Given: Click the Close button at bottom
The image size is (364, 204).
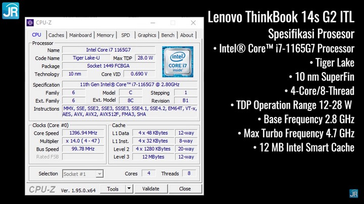Looking at the screenshot, I should tap(185, 189).
